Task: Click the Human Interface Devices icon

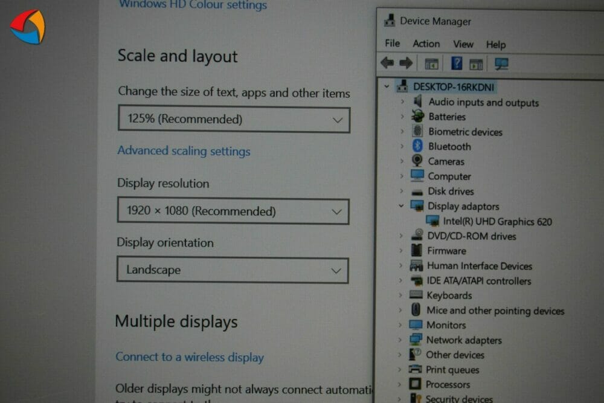Action: [416, 265]
